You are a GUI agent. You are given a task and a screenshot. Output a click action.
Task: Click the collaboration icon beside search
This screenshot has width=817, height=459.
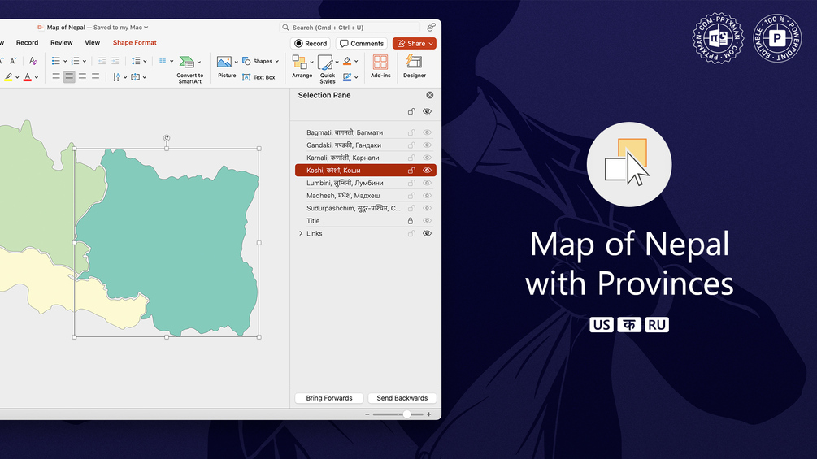(x=431, y=27)
